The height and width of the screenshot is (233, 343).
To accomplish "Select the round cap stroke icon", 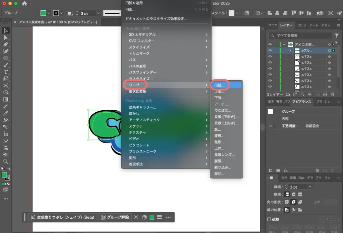I will pos(293,194).
